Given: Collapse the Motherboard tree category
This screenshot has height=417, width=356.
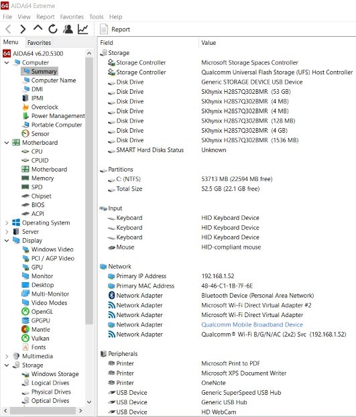Looking at the screenshot, I should 7,143.
